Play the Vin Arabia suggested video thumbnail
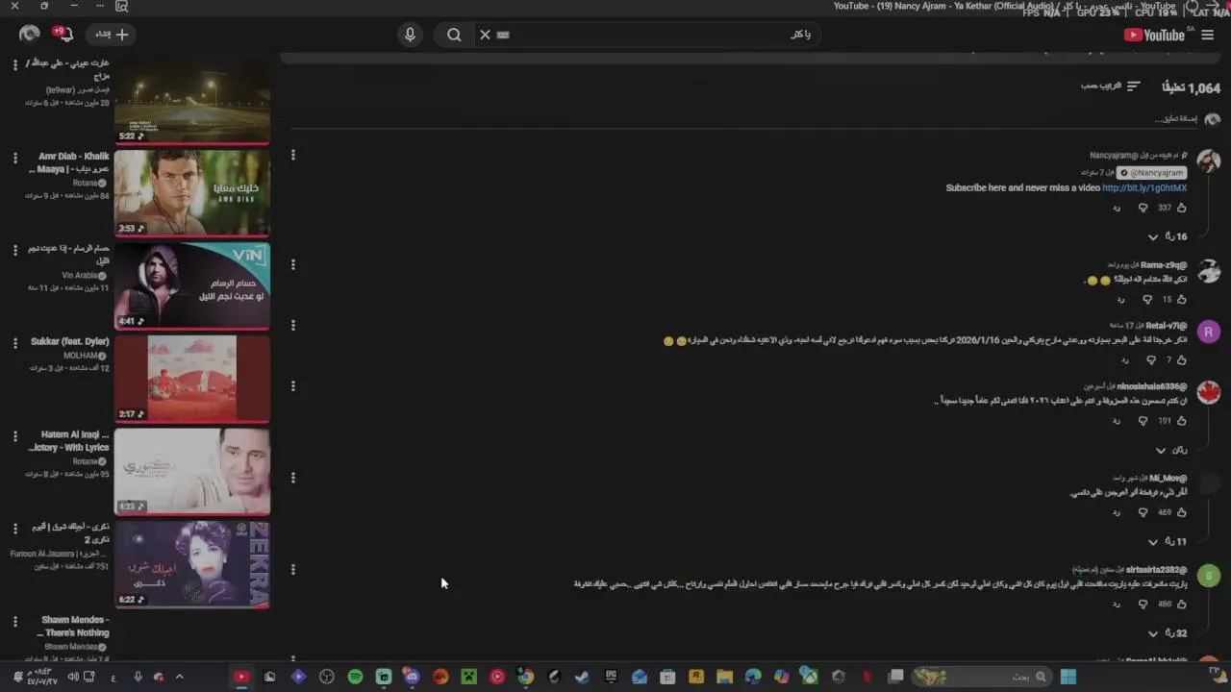Image resolution: width=1231 pixels, height=692 pixels. coord(192,285)
